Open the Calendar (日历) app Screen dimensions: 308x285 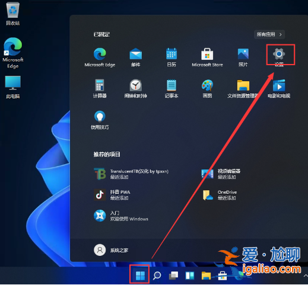pyautogui.click(x=172, y=57)
